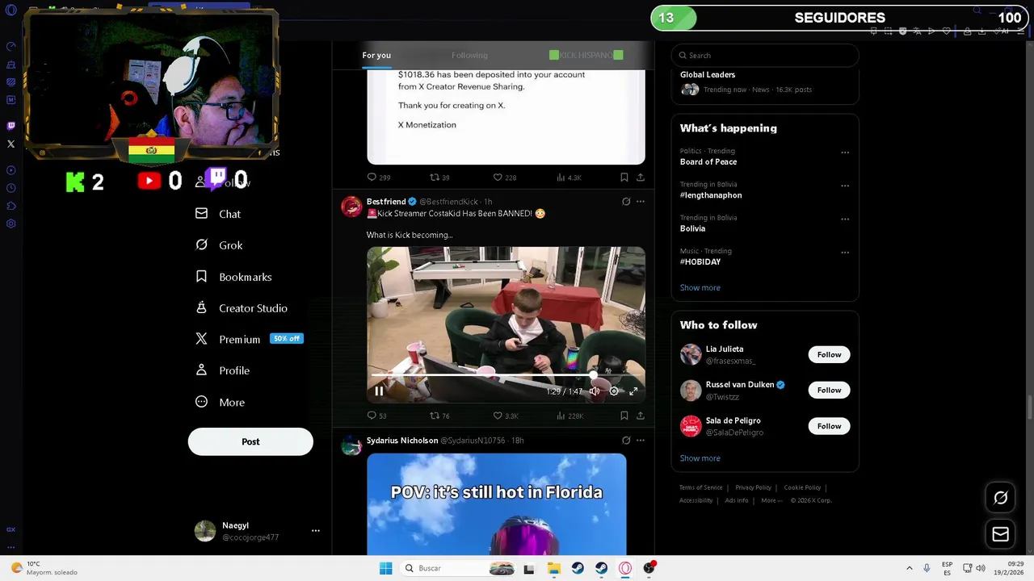Open File Explorer from the taskbar
Screen dimensions: 1034x581
553,568
